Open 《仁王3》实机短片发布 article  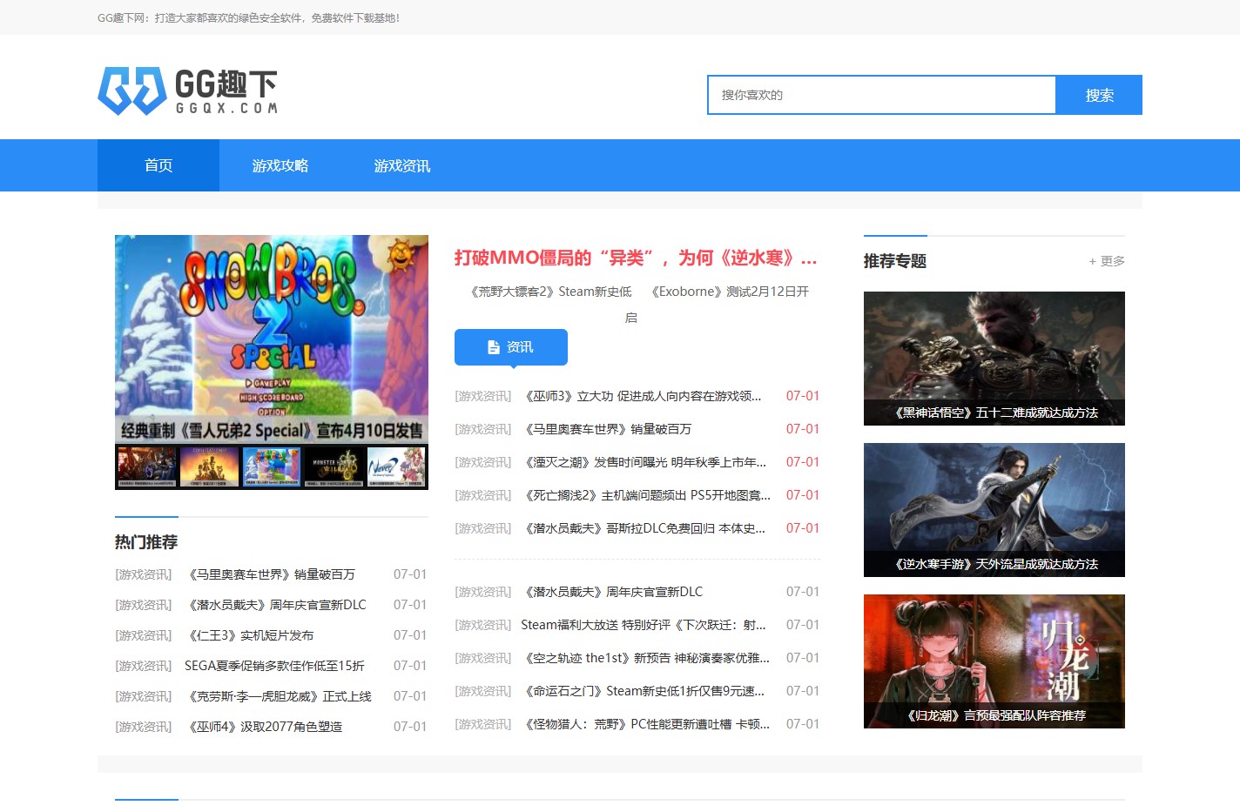249,635
